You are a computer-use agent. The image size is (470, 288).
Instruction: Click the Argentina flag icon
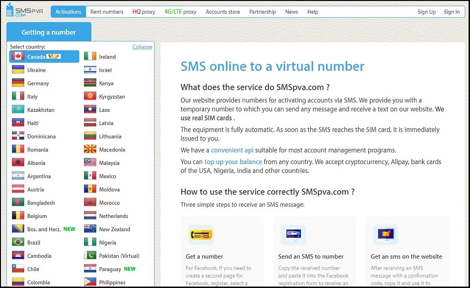coord(18,176)
